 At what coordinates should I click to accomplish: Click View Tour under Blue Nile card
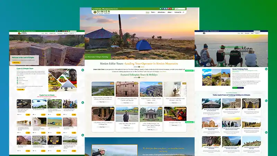point(102,102)
